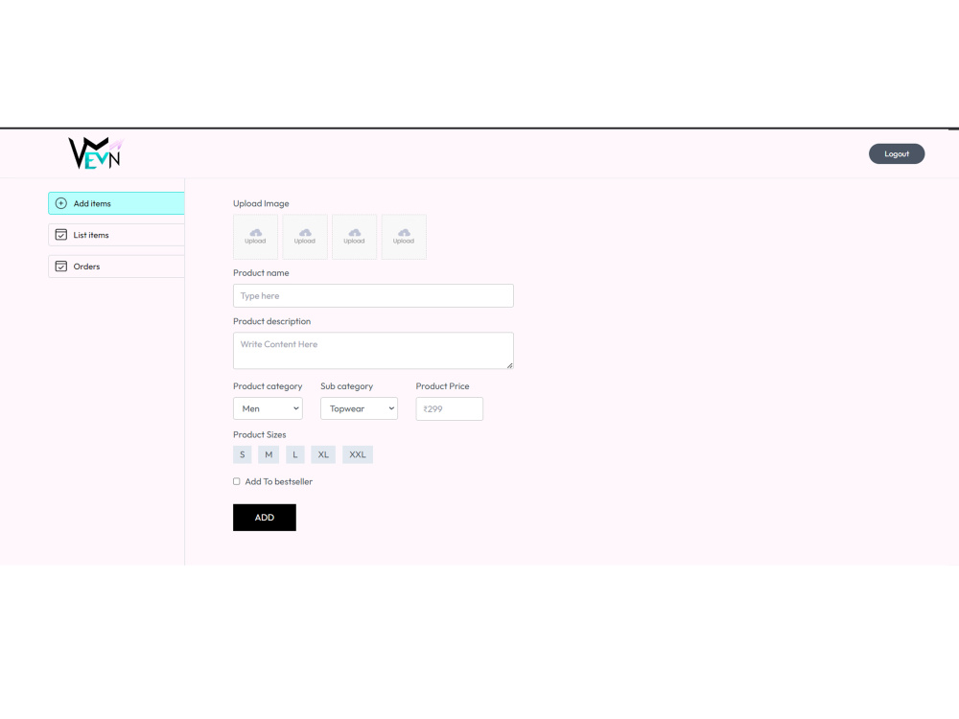Image resolution: width=959 pixels, height=719 pixels.
Task: Click the checklist icon beside List items
Action: [x=61, y=235]
